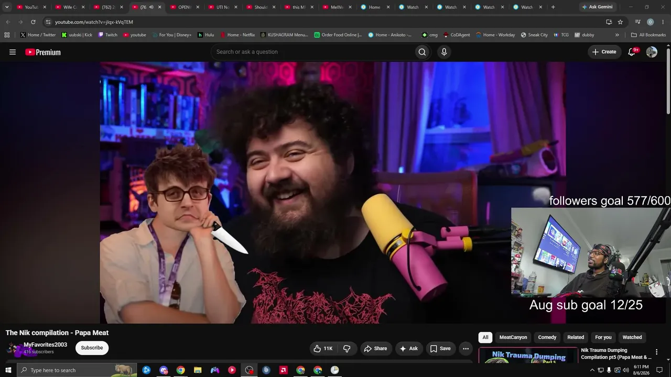Click the Windows taskbar search box
This screenshot has height=377, width=671.
77,370
